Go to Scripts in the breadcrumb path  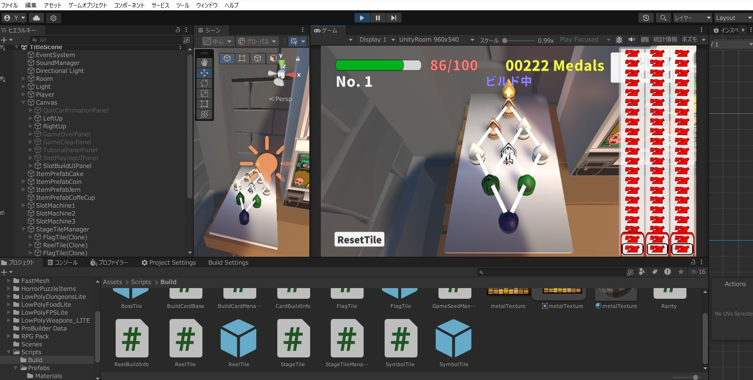pos(141,282)
